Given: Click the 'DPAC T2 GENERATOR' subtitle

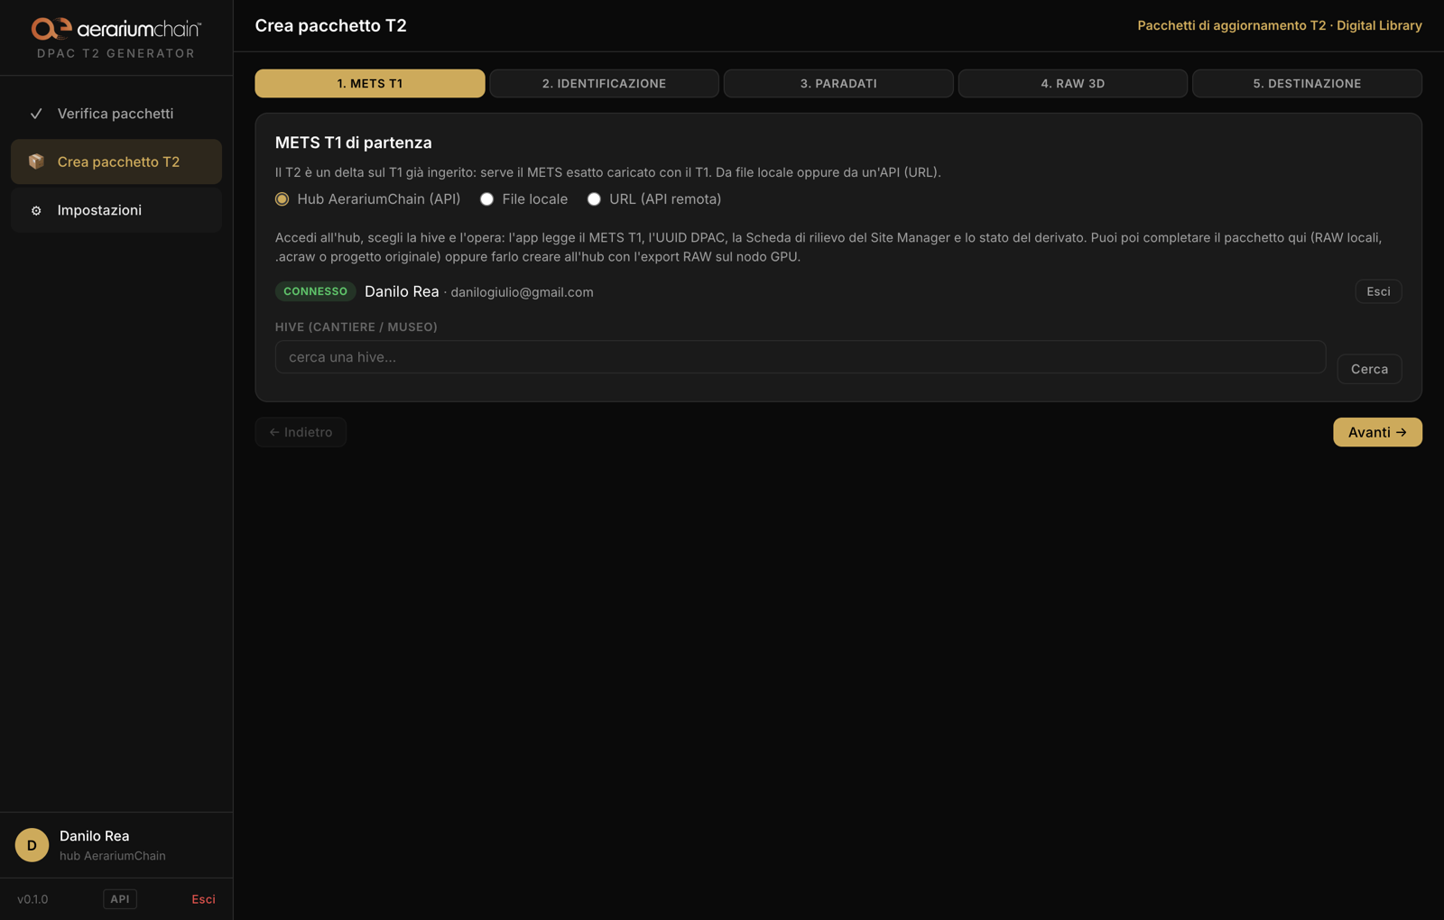Looking at the screenshot, I should (x=116, y=53).
